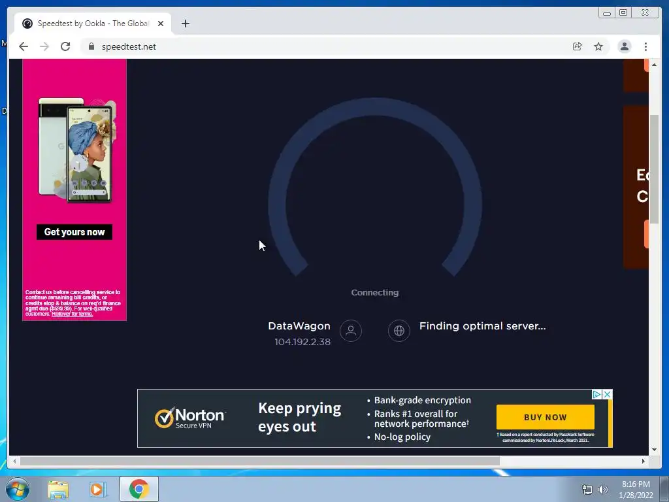Click the horizontal scrollbar left arrow
This screenshot has width=669, height=502.
tap(14, 461)
